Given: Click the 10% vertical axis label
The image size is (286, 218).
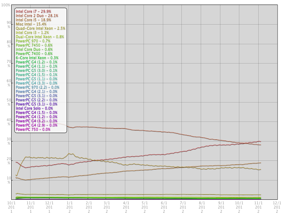Looking at the screenshot, I should [9, 180].
